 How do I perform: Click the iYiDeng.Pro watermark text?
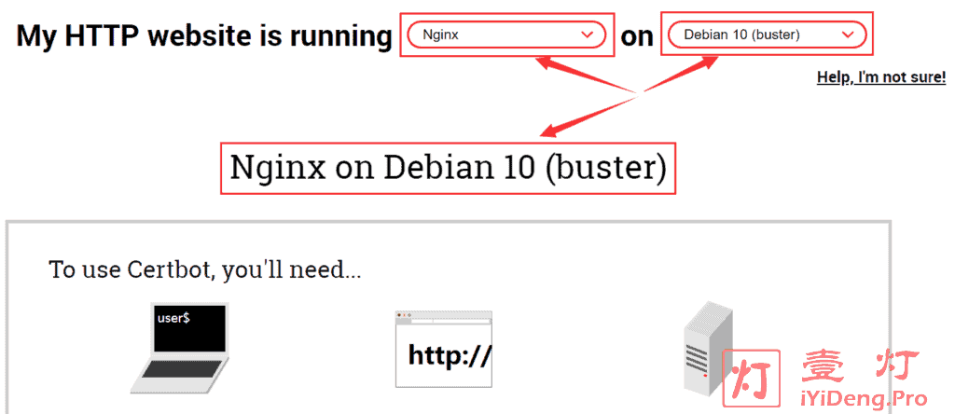click(x=863, y=399)
